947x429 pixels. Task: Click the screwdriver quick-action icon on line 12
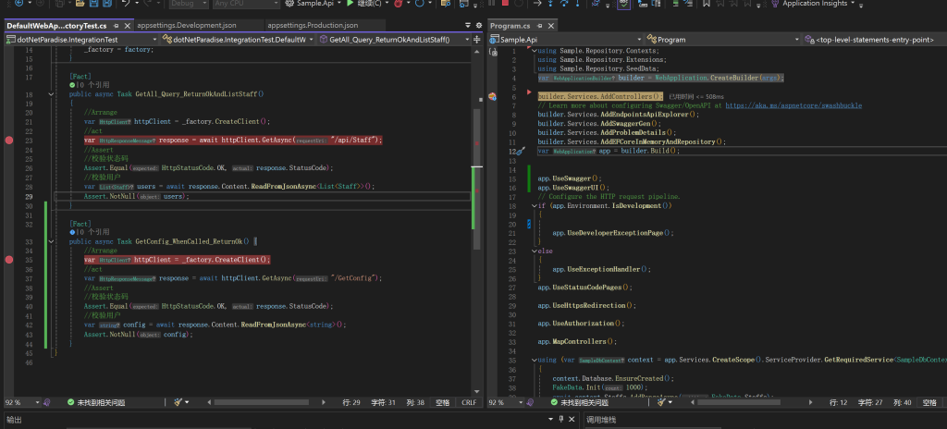coord(521,151)
